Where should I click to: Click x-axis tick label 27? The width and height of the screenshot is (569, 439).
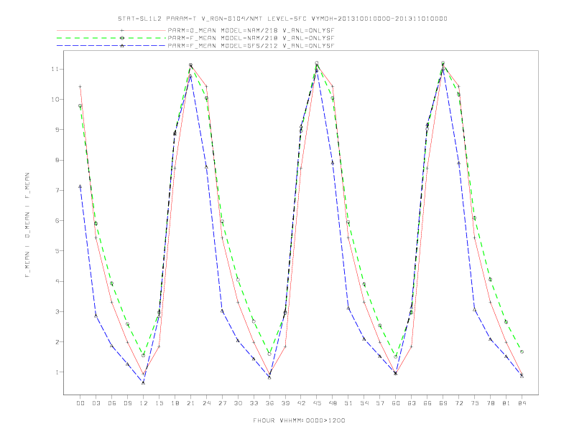point(222,403)
